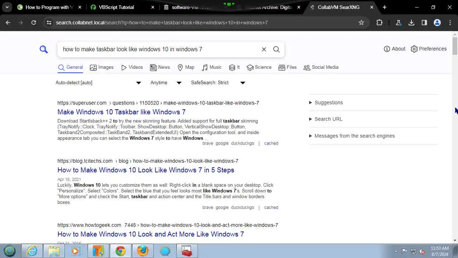
Task: Open the Social Media category tab
Action: coord(321,67)
